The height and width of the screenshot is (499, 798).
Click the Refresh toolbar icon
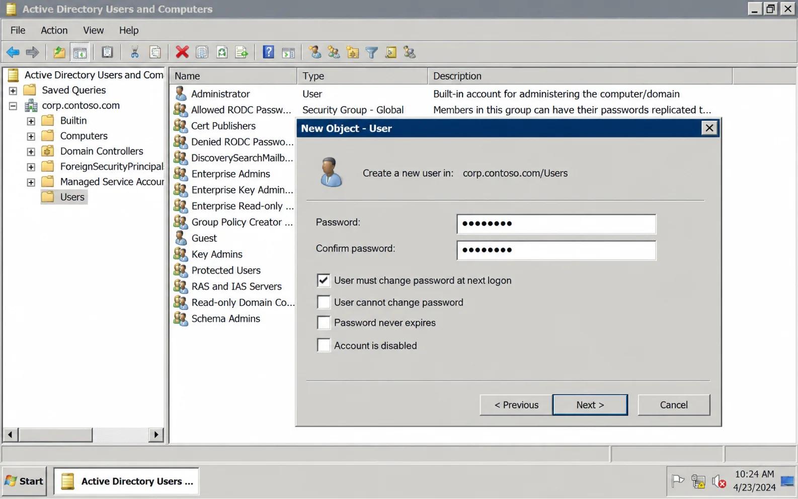coord(222,52)
